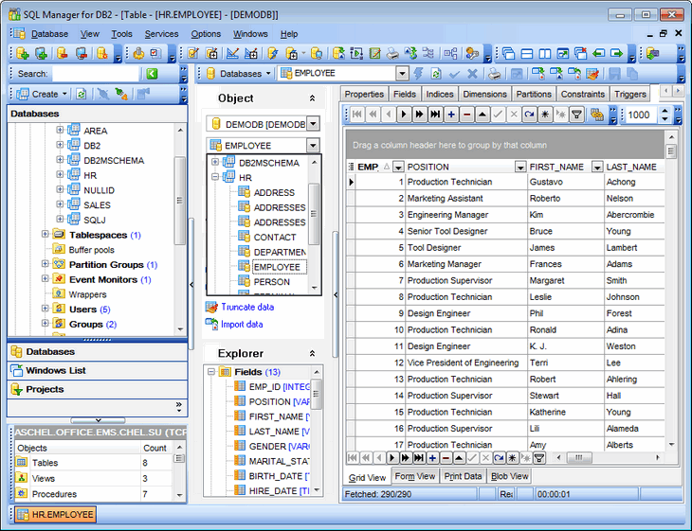692x531 pixels.
Task: Click the next window green arrow icon
Action: 616,53
